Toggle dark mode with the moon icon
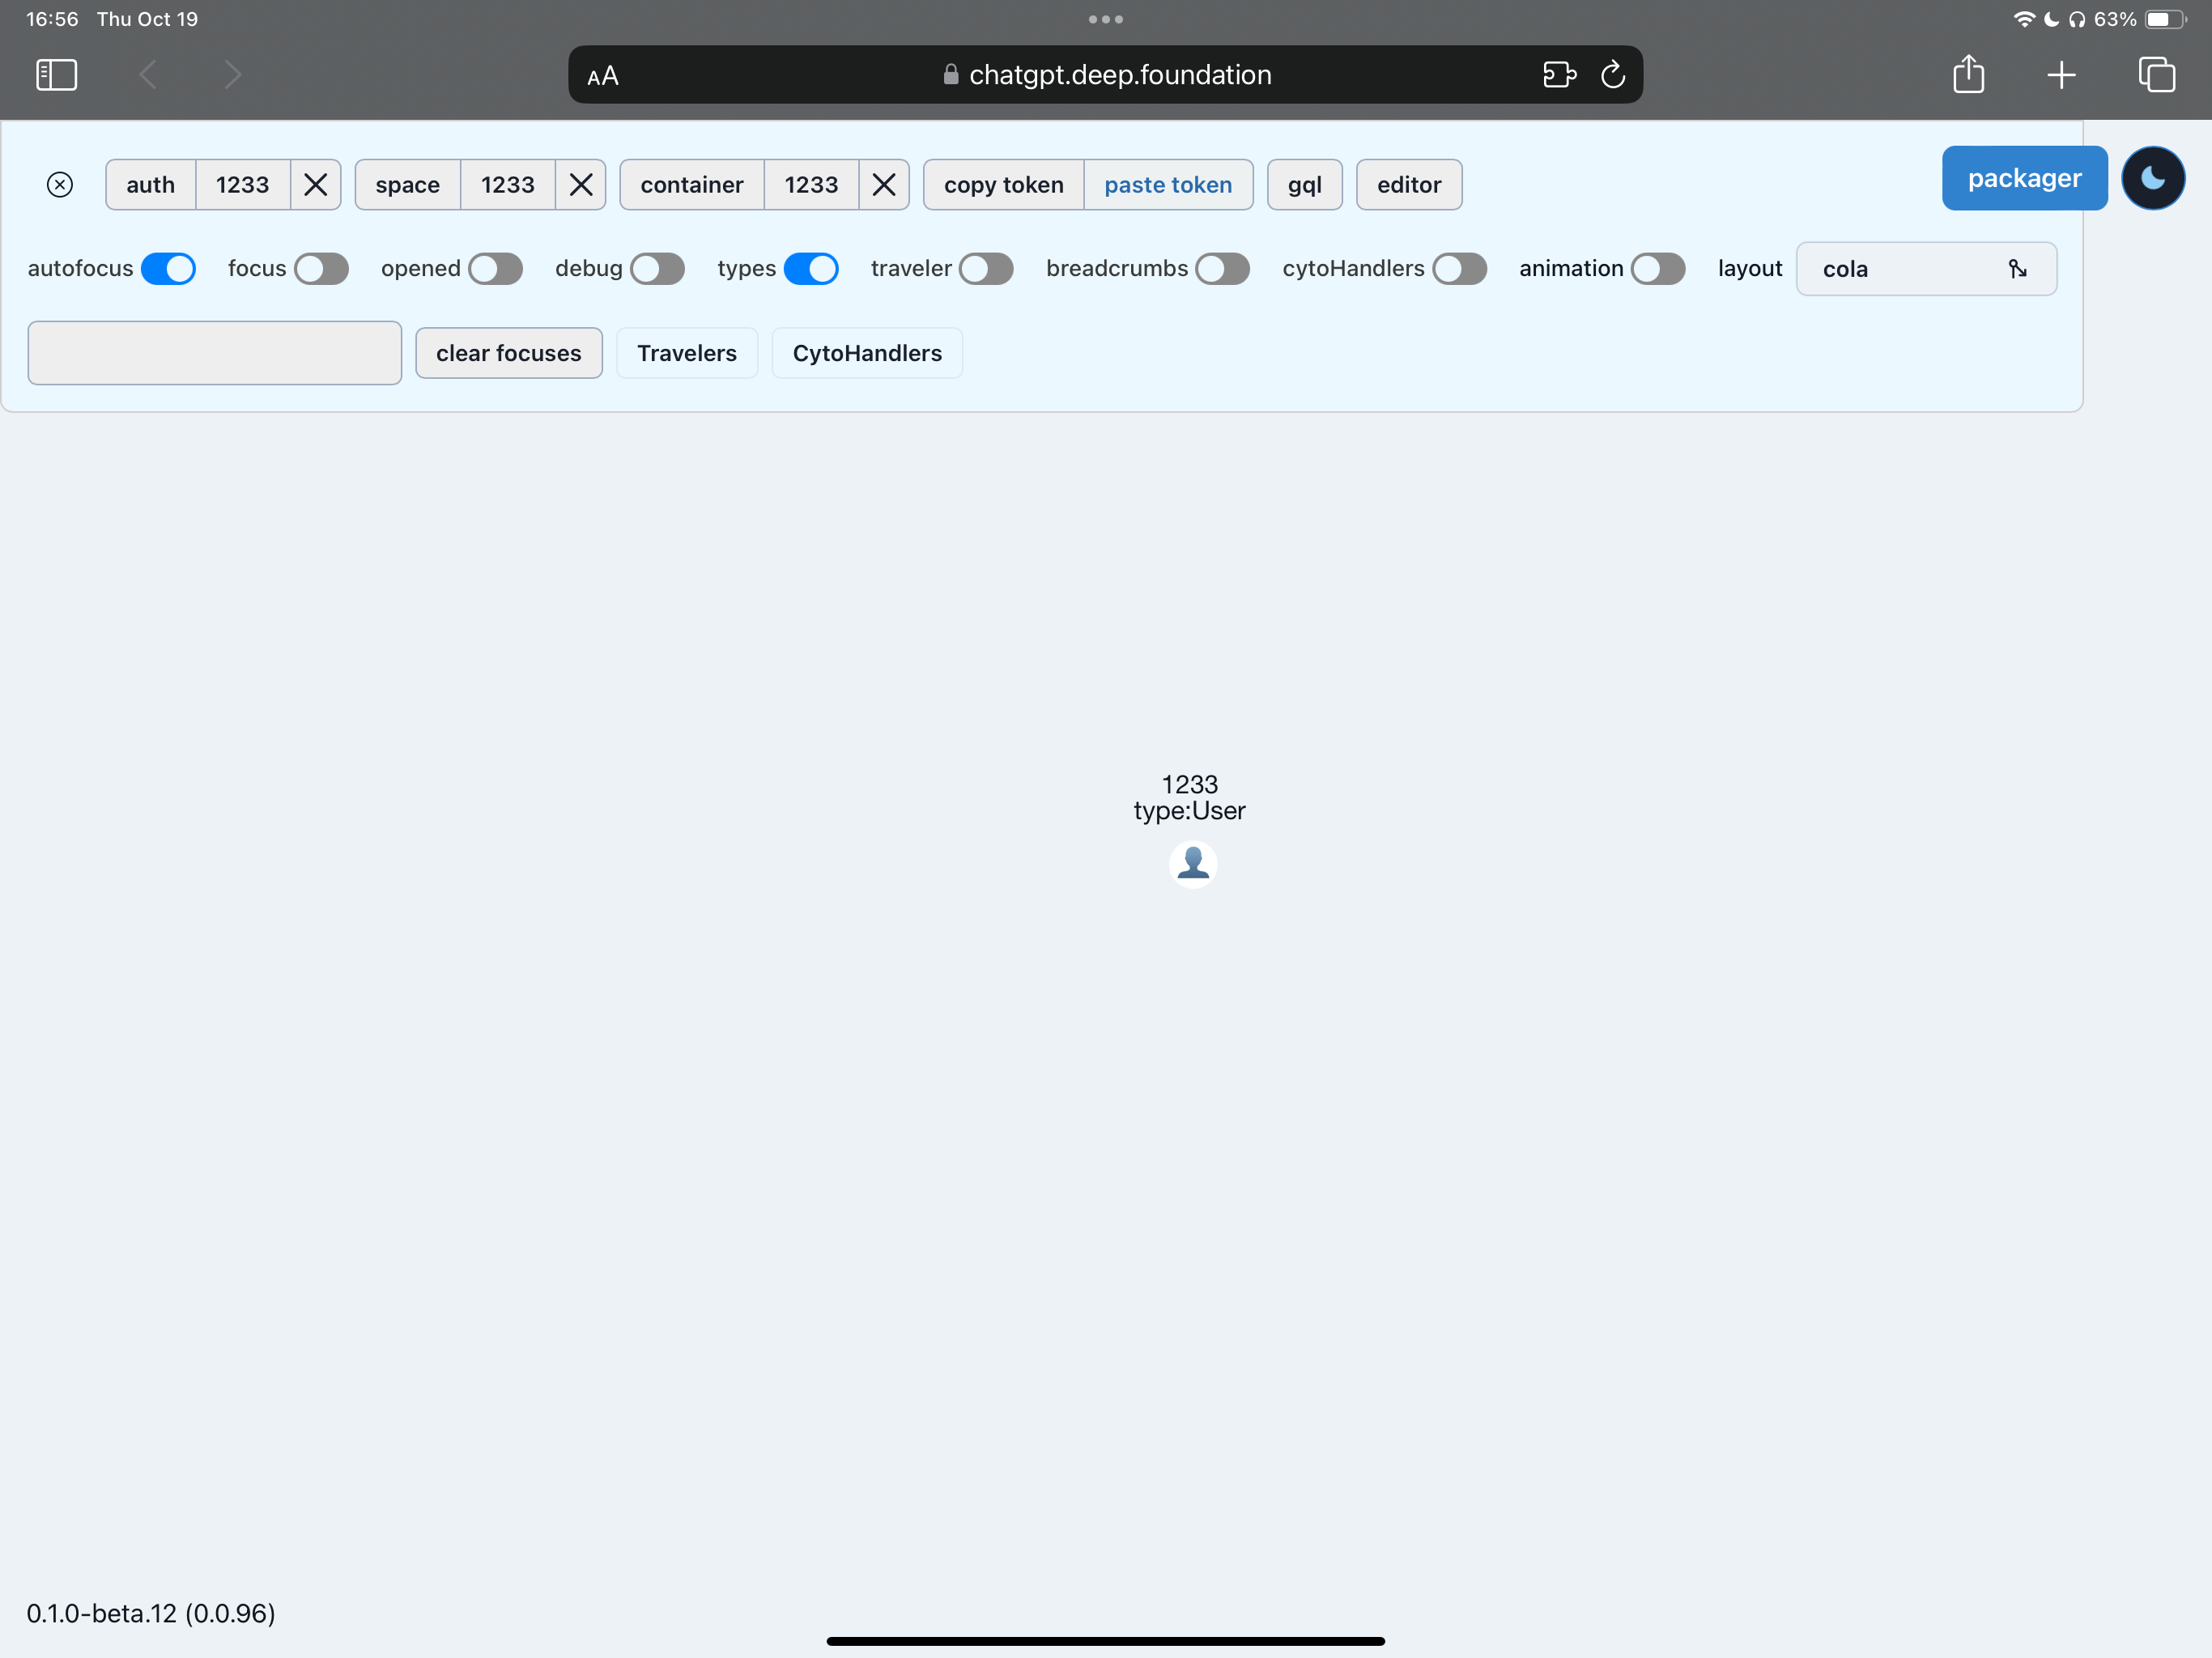The image size is (2212, 1658). coord(2152,178)
